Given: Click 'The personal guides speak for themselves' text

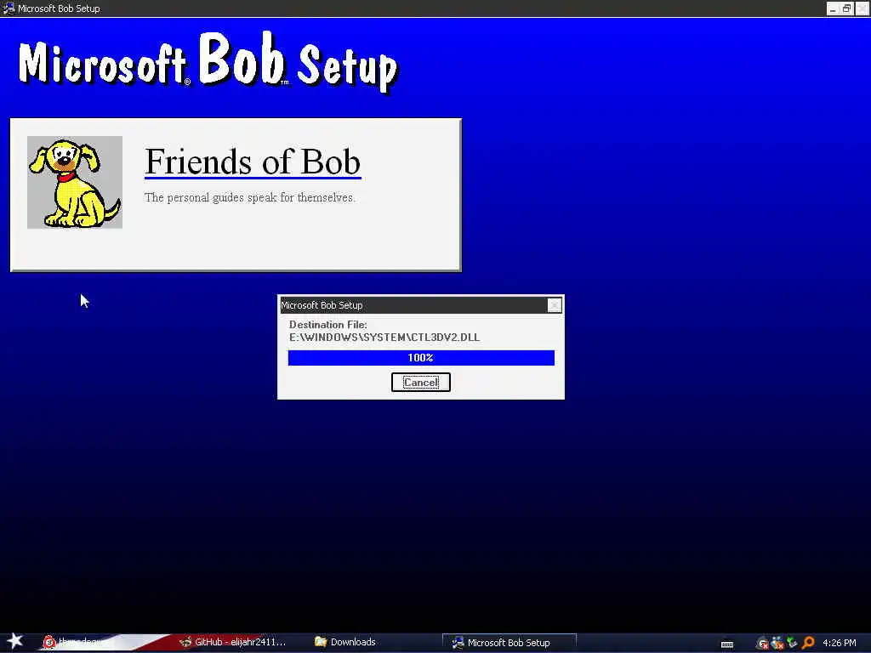Looking at the screenshot, I should pos(249,197).
